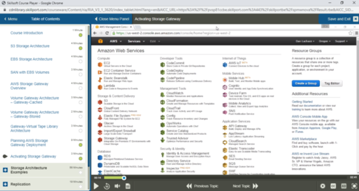
Task: Click CloudFront service icon
Action: [x=100, y=110]
